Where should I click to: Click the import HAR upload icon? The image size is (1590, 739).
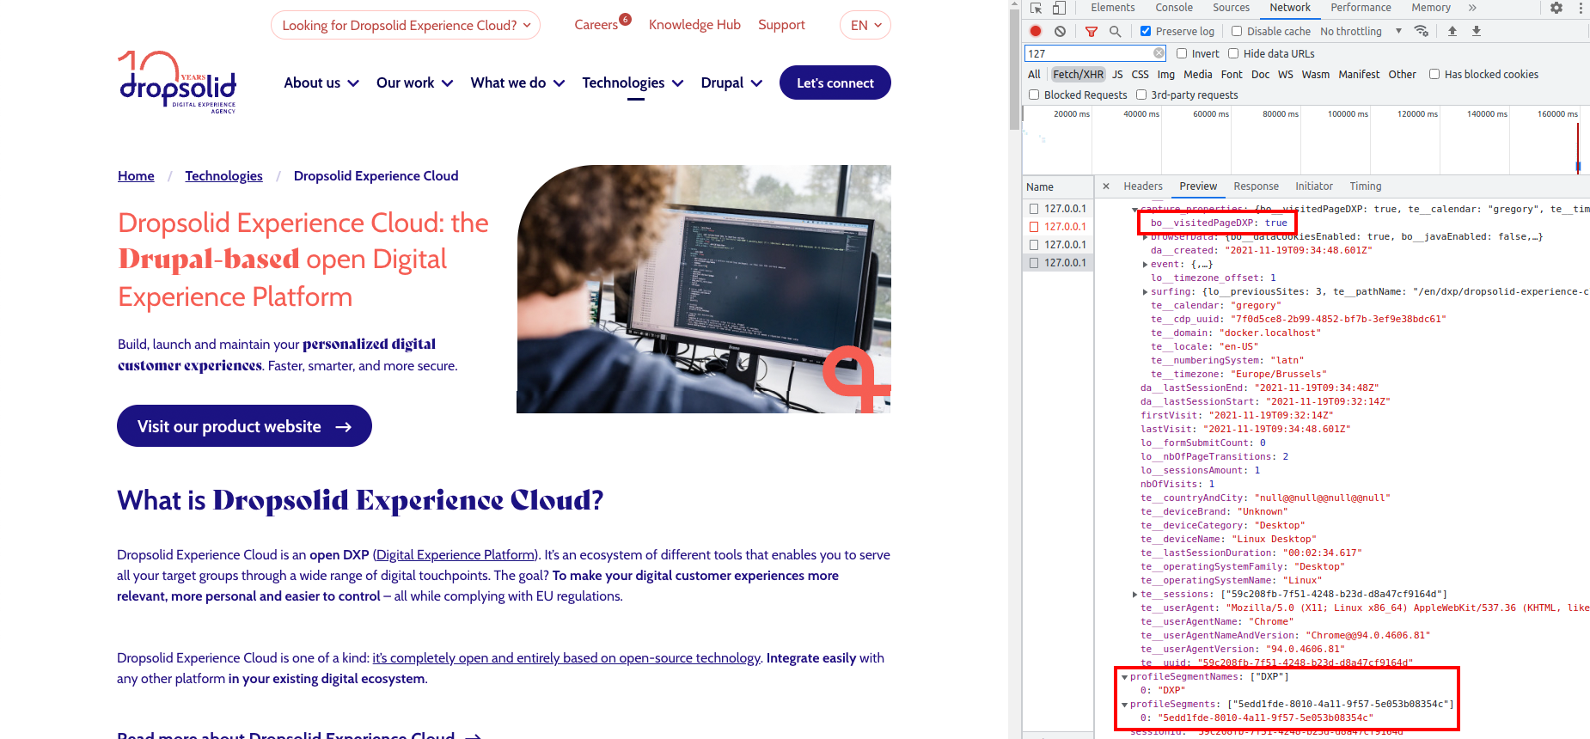point(1452,31)
